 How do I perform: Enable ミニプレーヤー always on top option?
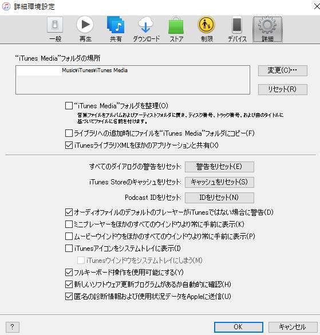pos(69,224)
